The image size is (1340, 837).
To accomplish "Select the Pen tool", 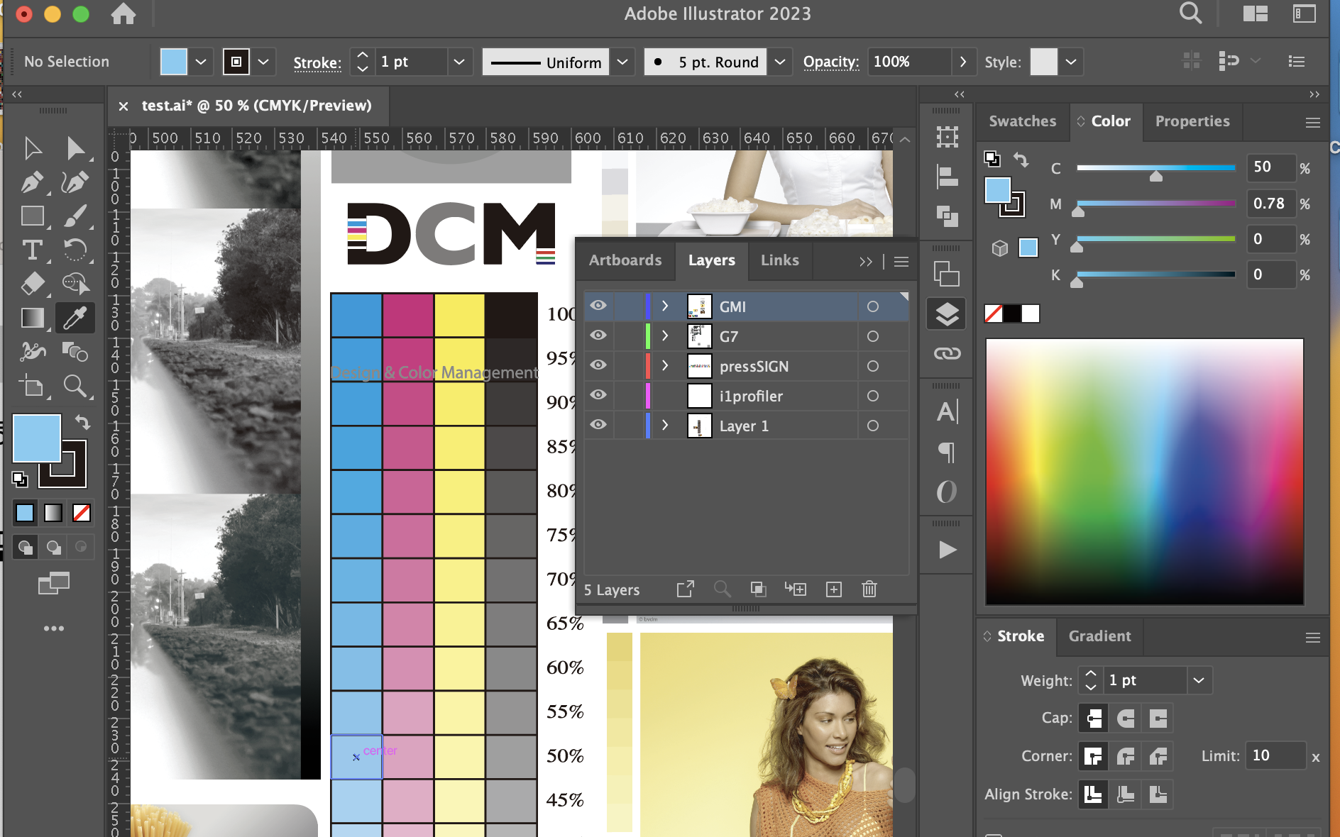I will pyautogui.click(x=33, y=182).
